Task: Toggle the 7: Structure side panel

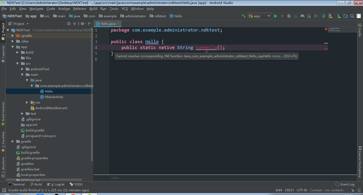Action: tap(3, 167)
